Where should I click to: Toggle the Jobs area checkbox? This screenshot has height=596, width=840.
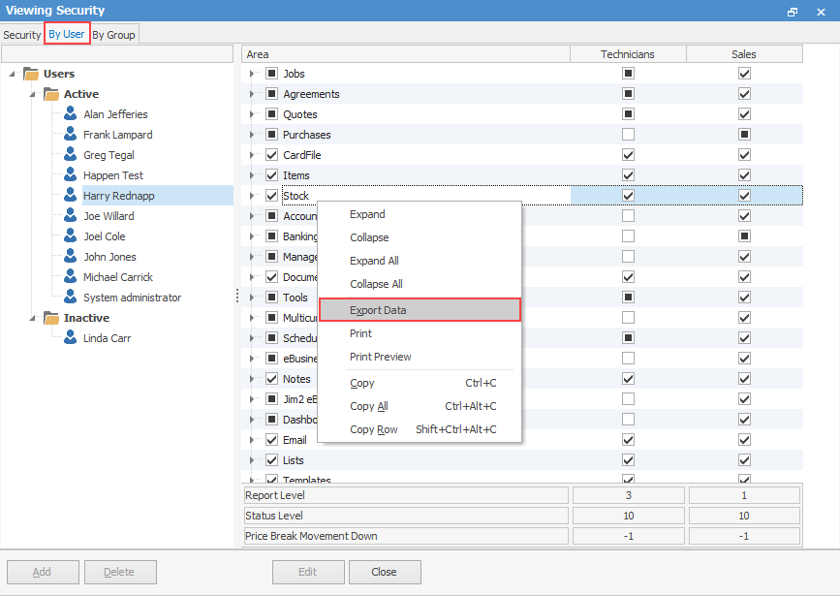point(271,74)
